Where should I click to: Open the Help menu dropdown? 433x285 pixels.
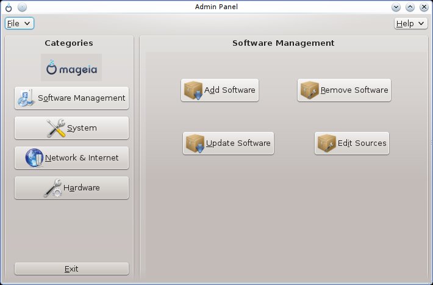click(x=410, y=24)
